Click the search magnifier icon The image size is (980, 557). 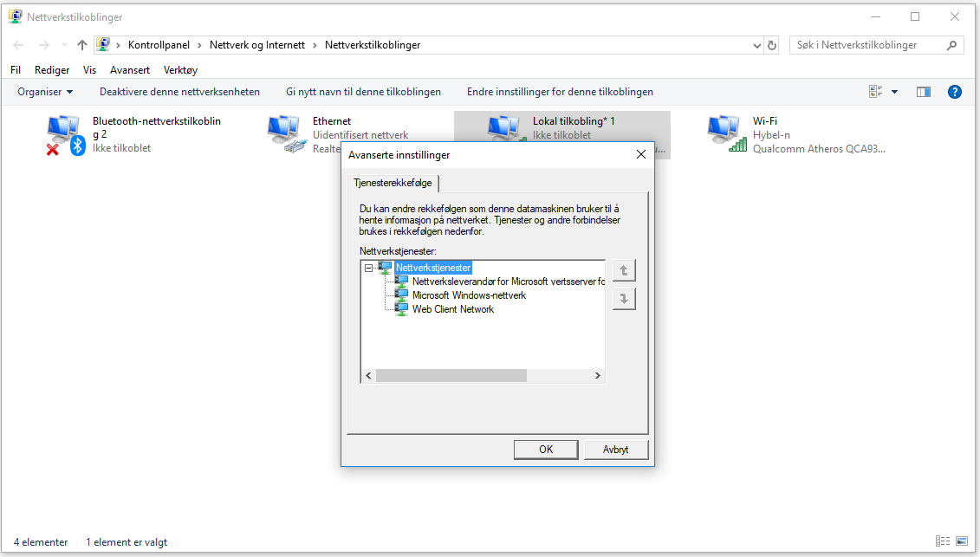[952, 45]
